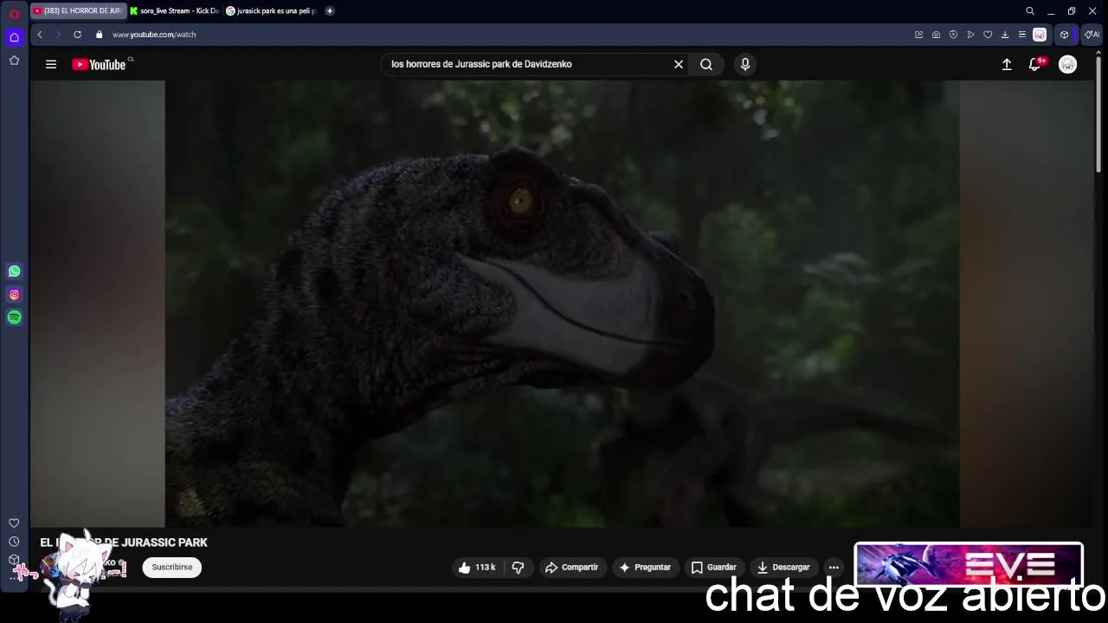
Task: Open the YouTube create/upload icon
Action: [x=1007, y=64]
